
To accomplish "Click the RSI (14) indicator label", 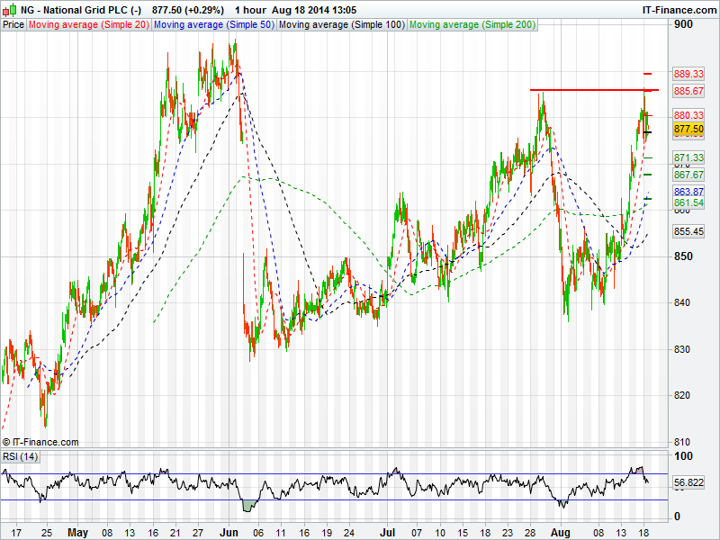I will point(21,456).
